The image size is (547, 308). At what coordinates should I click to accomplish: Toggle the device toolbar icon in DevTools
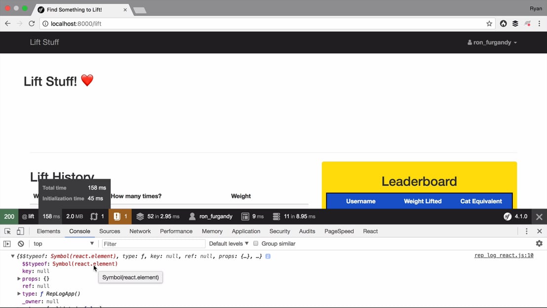(x=20, y=231)
